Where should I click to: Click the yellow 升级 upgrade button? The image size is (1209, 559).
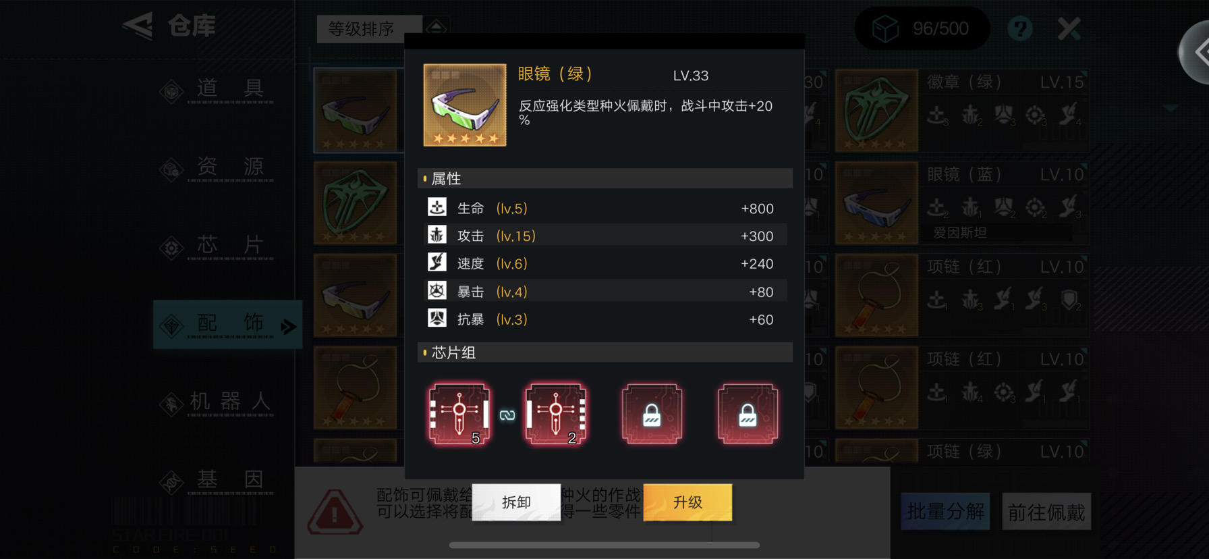(x=687, y=502)
